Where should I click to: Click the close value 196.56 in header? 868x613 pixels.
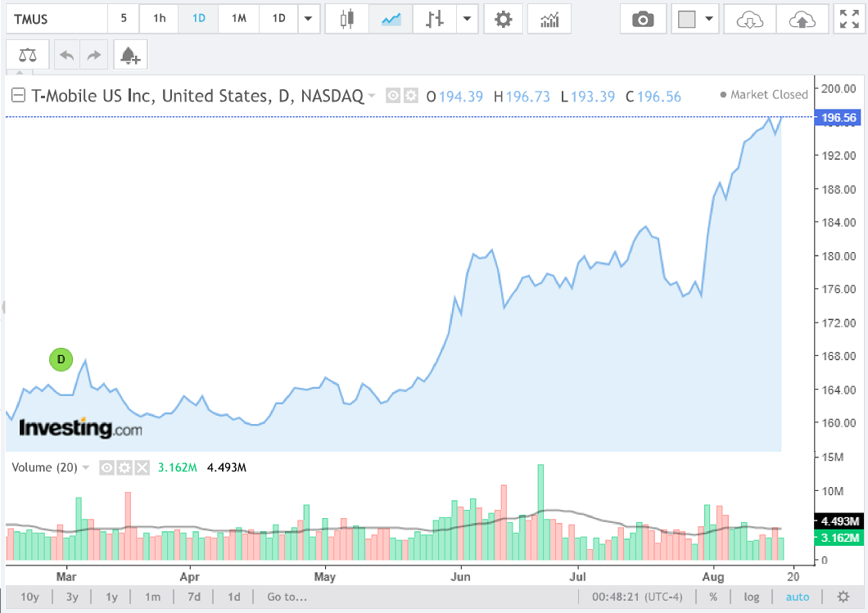[x=658, y=97]
